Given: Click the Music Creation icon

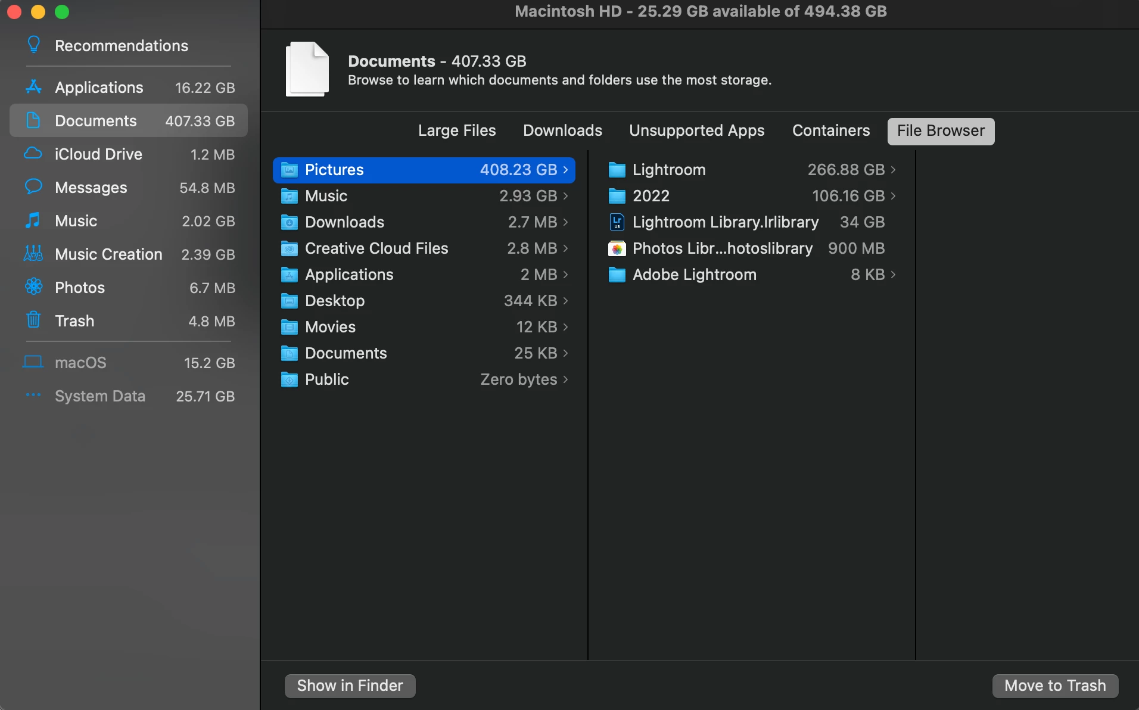Looking at the screenshot, I should pyautogui.click(x=33, y=254).
